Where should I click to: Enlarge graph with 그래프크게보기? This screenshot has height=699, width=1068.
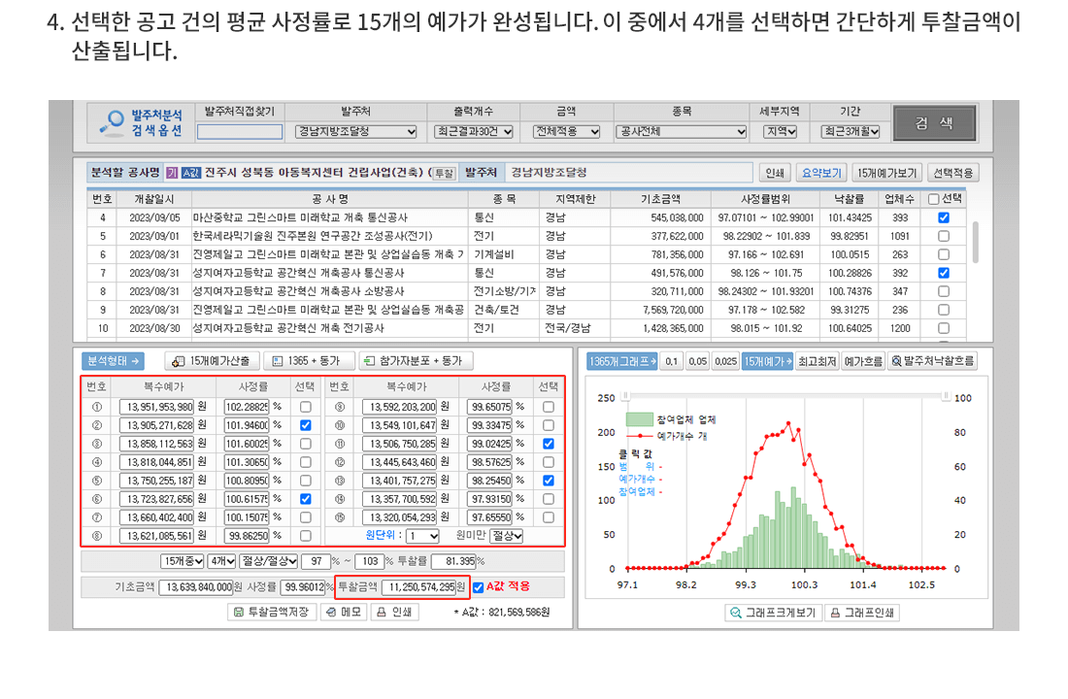tap(774, 613)
